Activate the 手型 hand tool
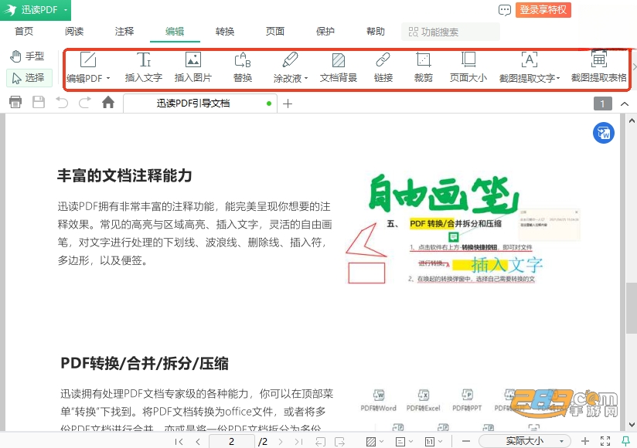637x448 pixels. pos(28,56)
